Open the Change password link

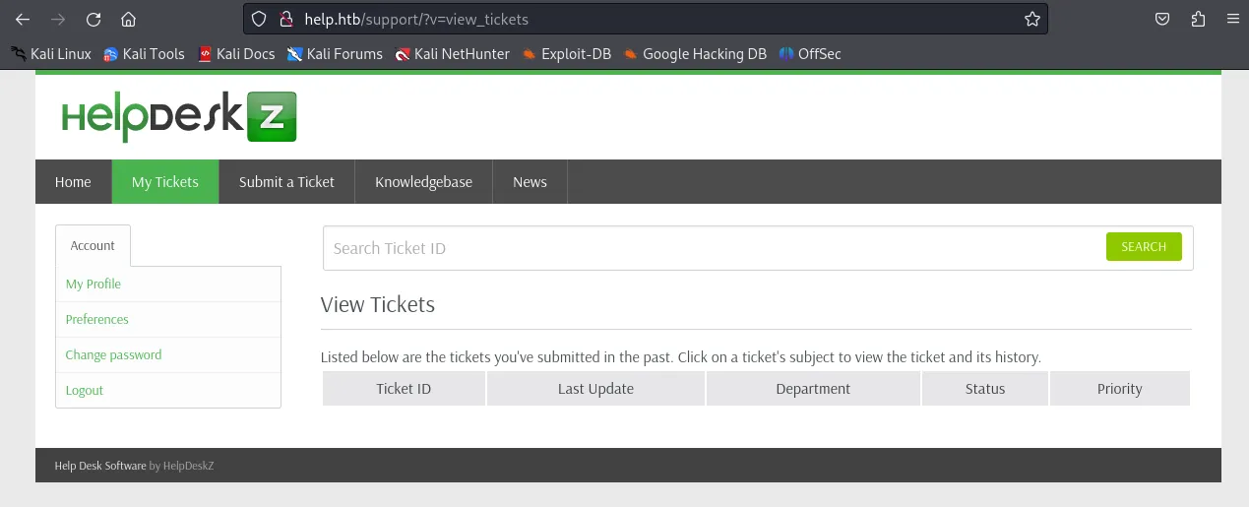(113, 354)
